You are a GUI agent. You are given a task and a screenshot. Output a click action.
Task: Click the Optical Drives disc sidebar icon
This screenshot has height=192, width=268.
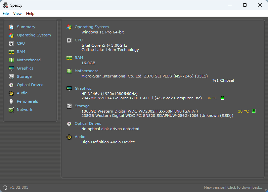(x=11, y=85)
